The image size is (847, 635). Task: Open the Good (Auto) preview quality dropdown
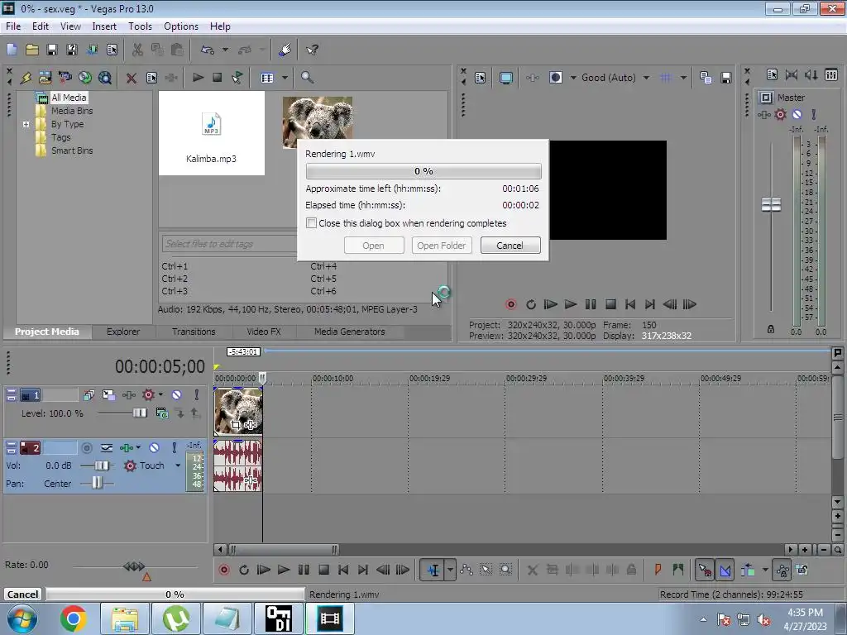647,78
